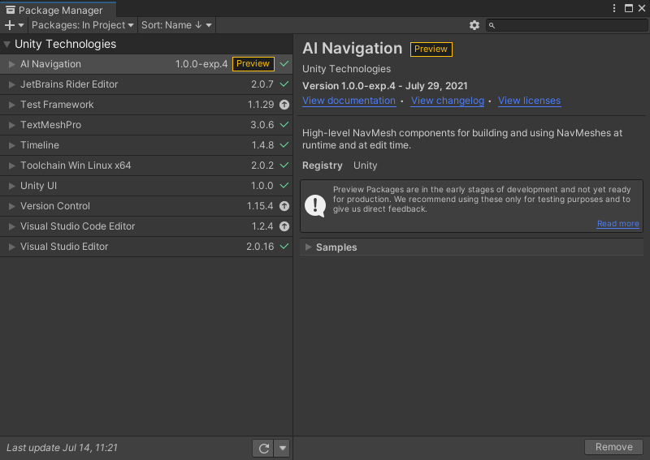650x460 pixels.
Task: Click Version Control update available icon
Action: tap(284, 206)
